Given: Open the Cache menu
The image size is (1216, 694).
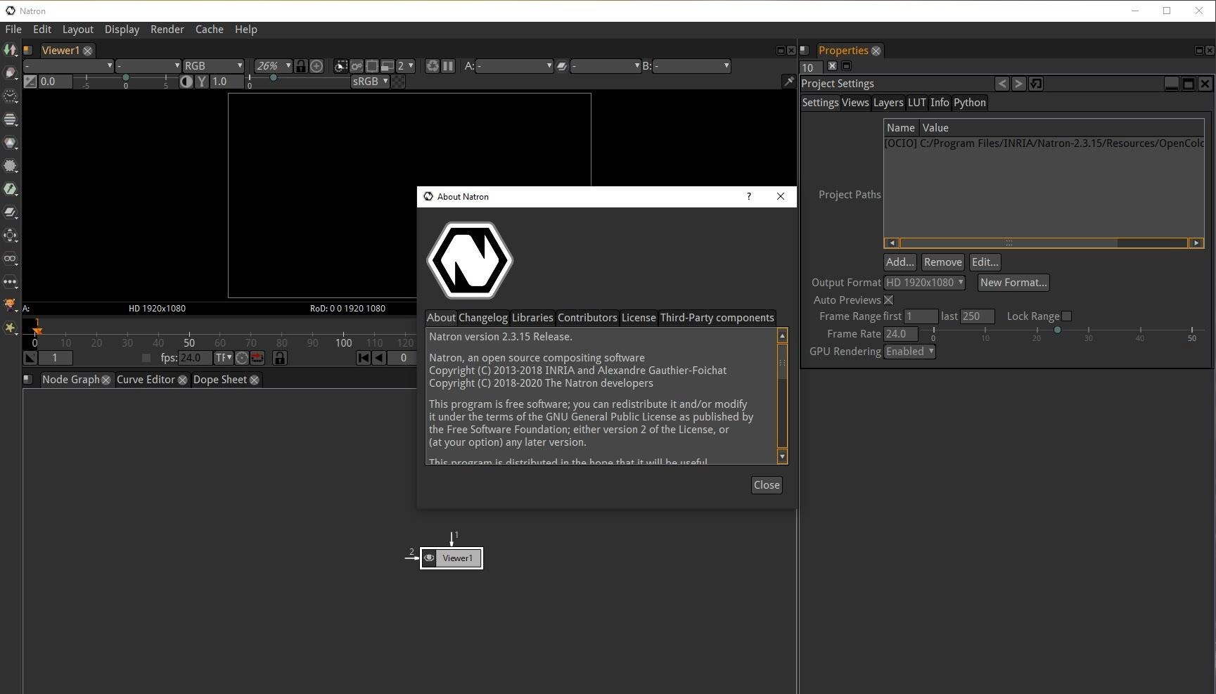Looking at the screenshot, I should pos(209,30).
